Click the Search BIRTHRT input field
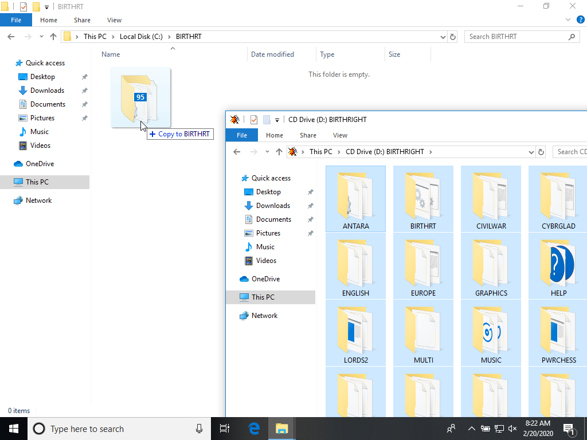This screenshot has height=440, width=587. point(516,37)
